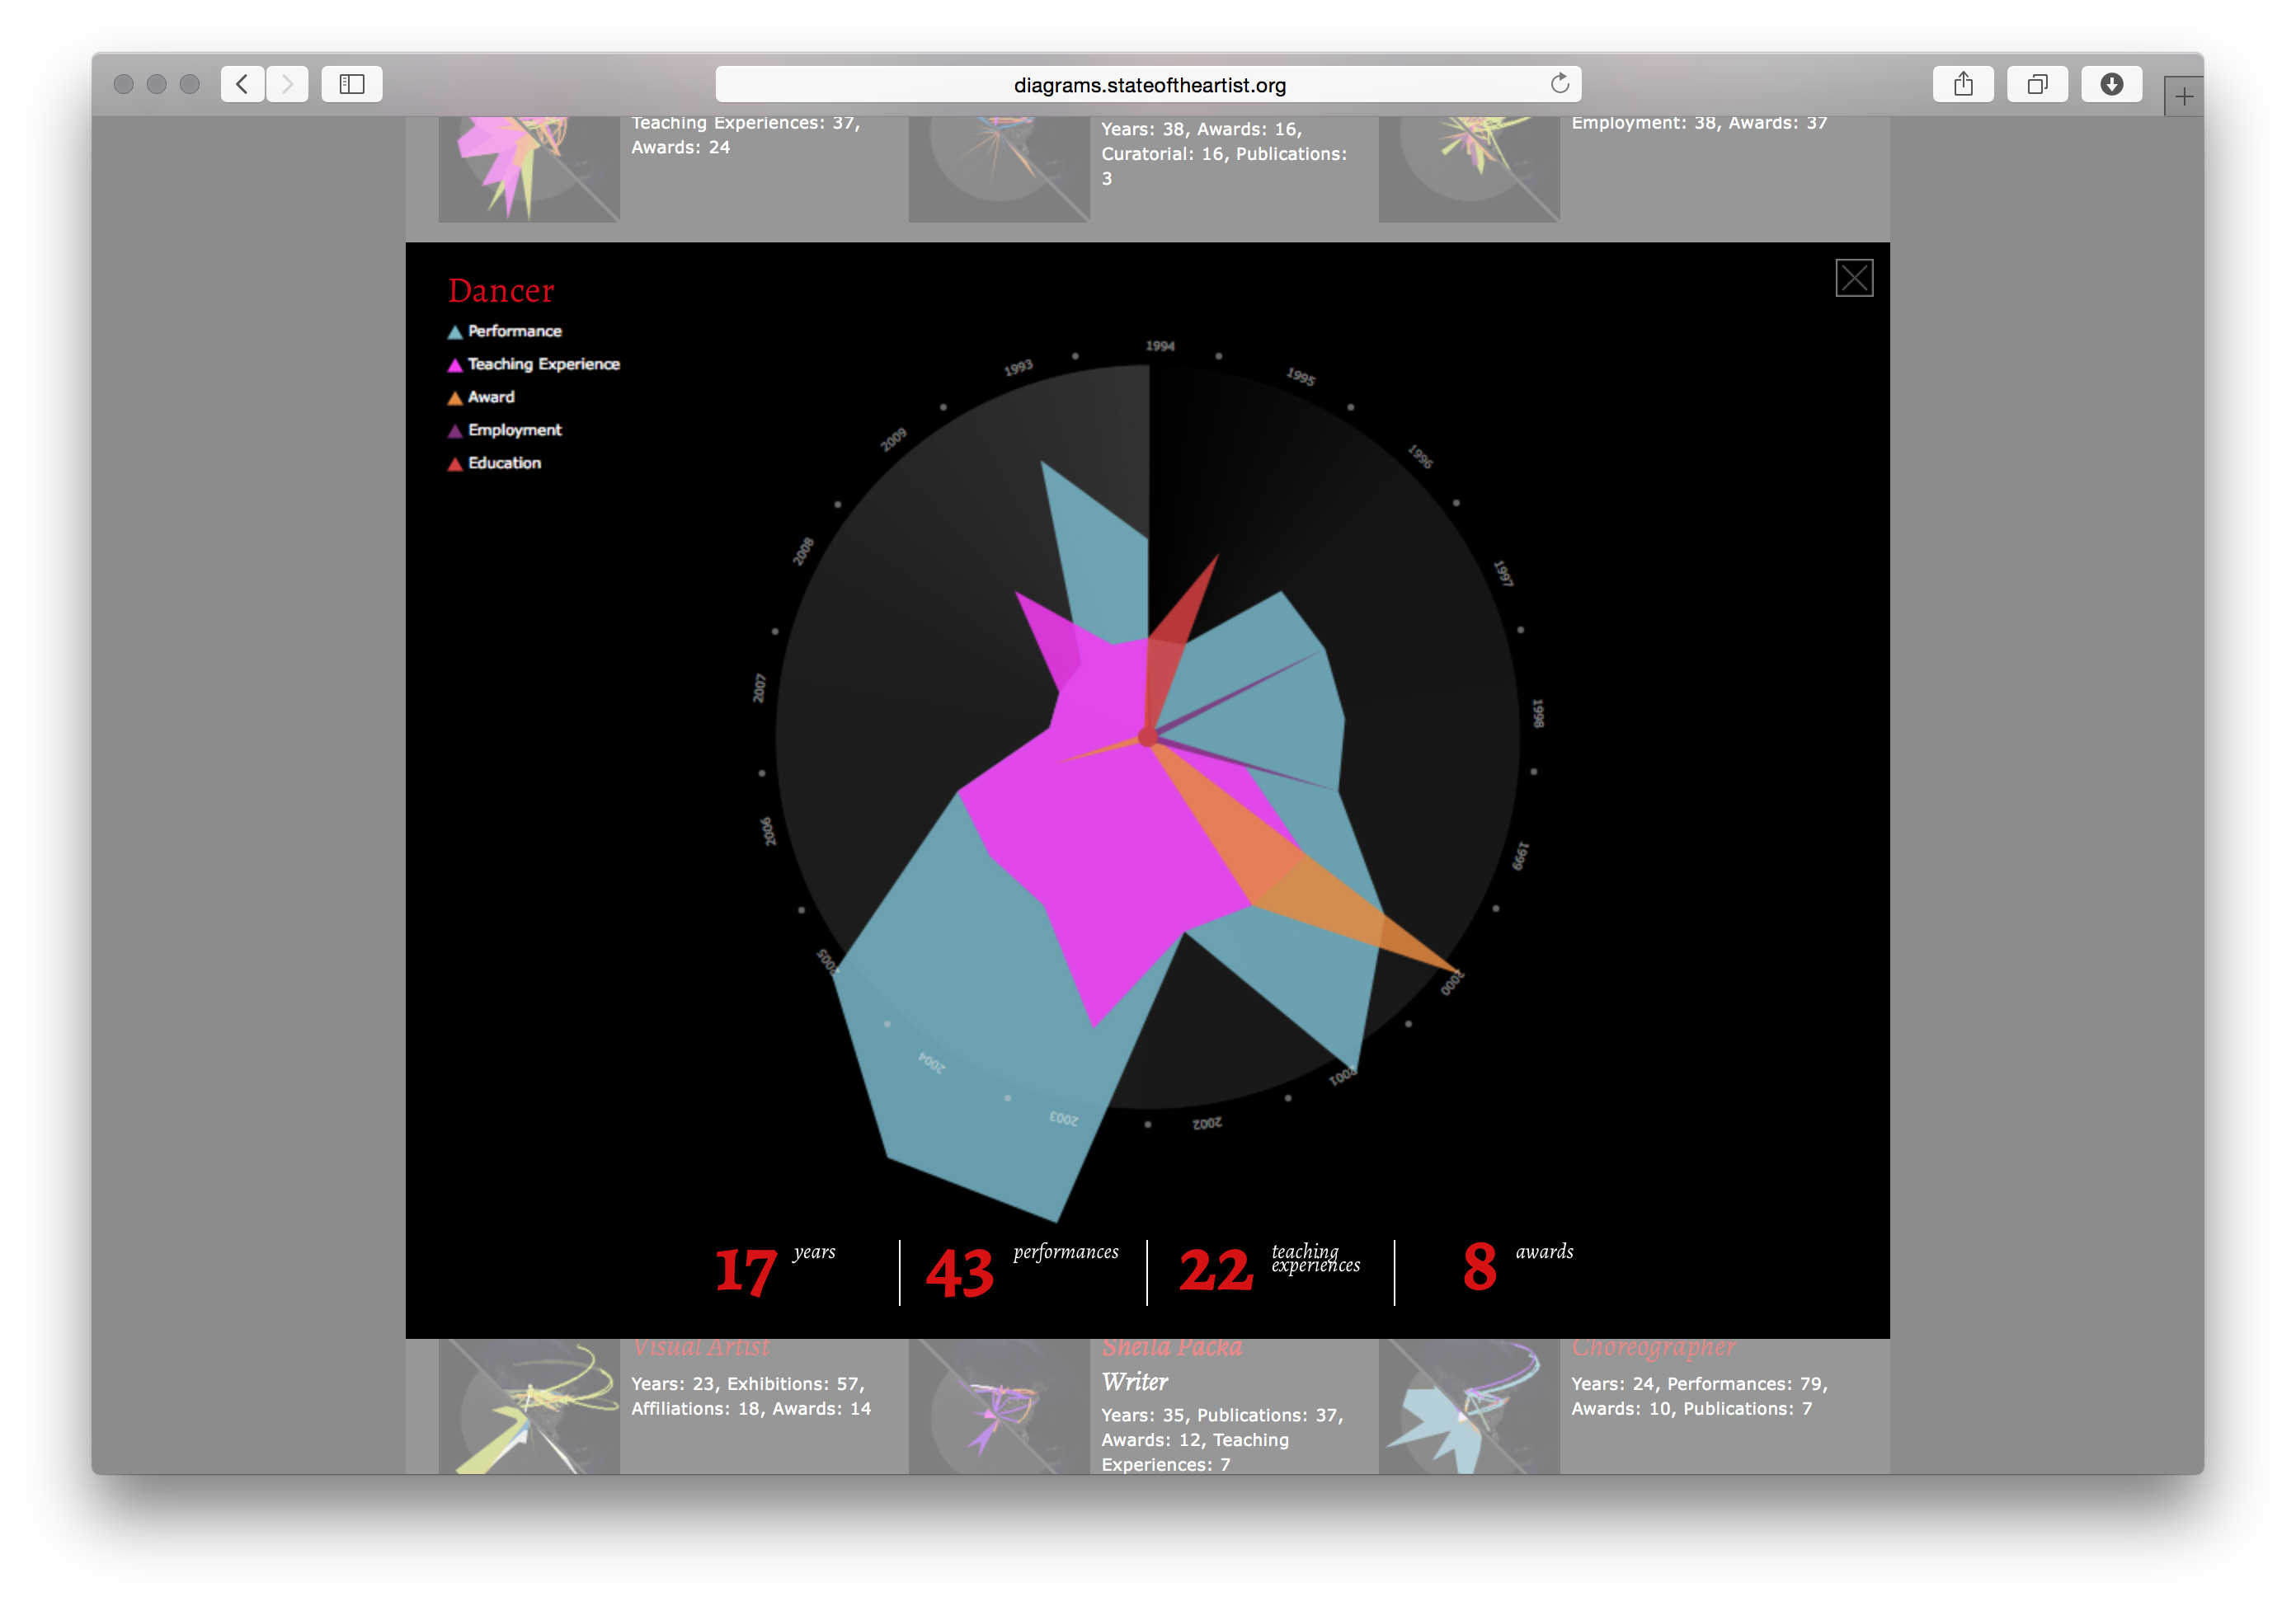Image resolution: width=2296 pixels, height=1606 pixels.
Task: Click the back navigation chevron
Action: [x=241, y=83]
